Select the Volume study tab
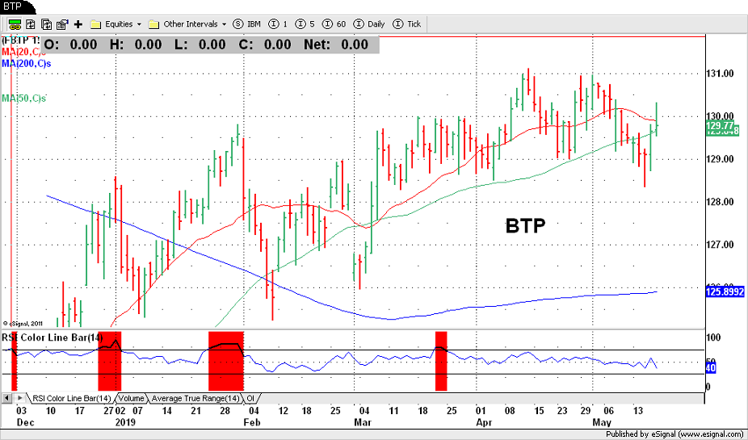Screen dimensions: 748x440 pyautogui.click(x=131, y=399)
